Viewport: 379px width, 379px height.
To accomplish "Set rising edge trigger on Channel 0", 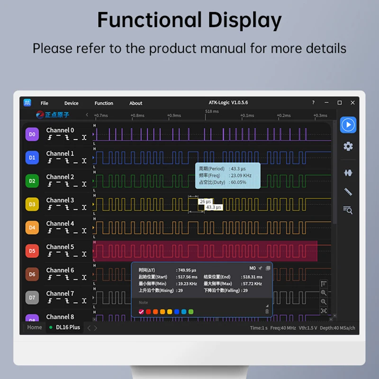I will tap(50, 137).
